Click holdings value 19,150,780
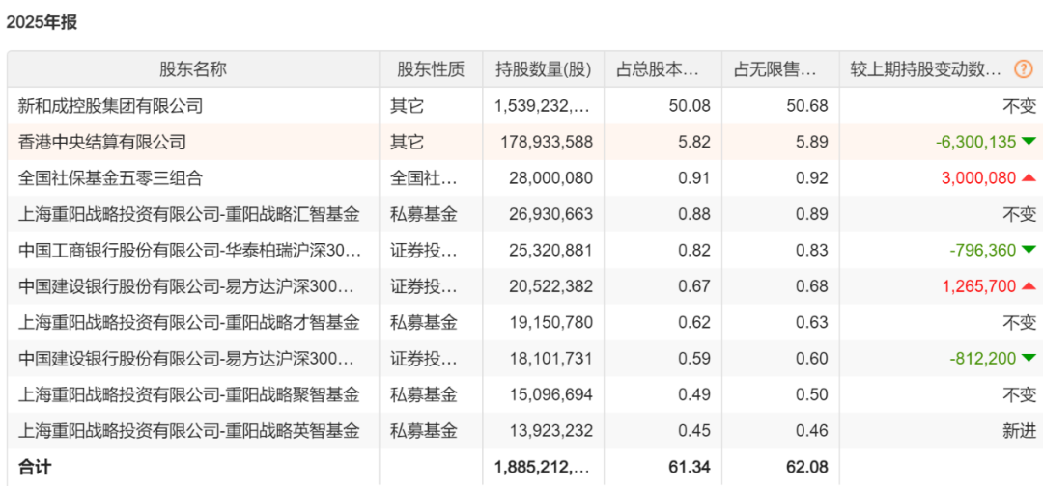Viewport: 1043px width, 486px height. point(552,323)
